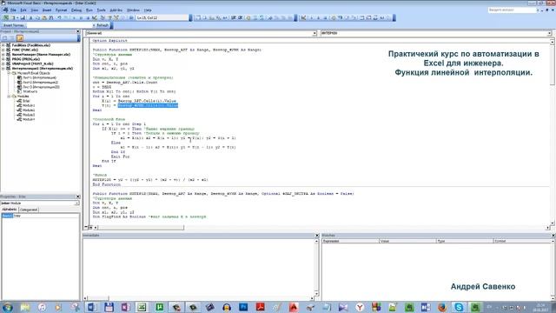Click the Undo icon

59,17
